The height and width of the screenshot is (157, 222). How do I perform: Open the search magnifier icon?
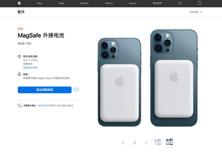click(x=180, y=3)
